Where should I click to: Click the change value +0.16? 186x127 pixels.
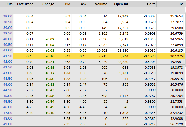pos(50,56)
